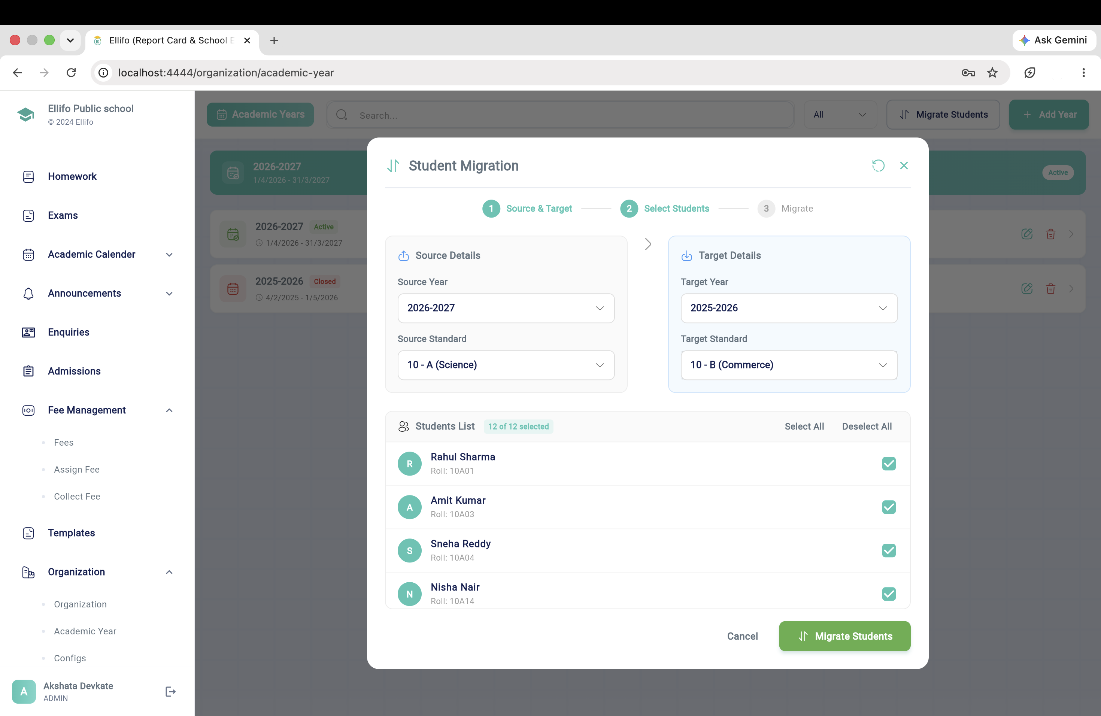
Task: Open the Target Standard dropdown
Action: (789, 365)
